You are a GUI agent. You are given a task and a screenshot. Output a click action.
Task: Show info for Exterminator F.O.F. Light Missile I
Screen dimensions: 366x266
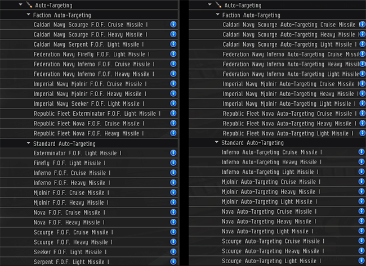pos(173,153)
